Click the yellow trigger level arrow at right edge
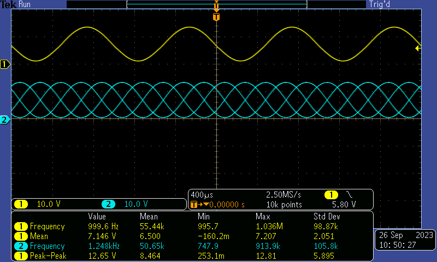Viewport: 437px width, 262px height. point(418,49)
